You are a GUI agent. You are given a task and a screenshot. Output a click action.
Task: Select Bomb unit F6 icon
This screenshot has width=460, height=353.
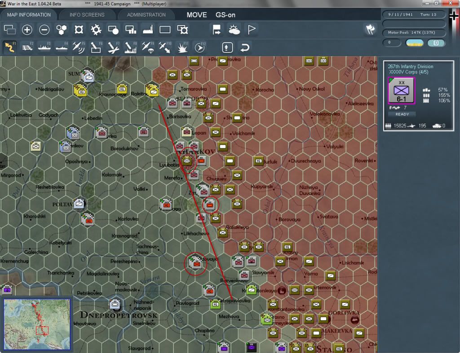click(96, 48)
